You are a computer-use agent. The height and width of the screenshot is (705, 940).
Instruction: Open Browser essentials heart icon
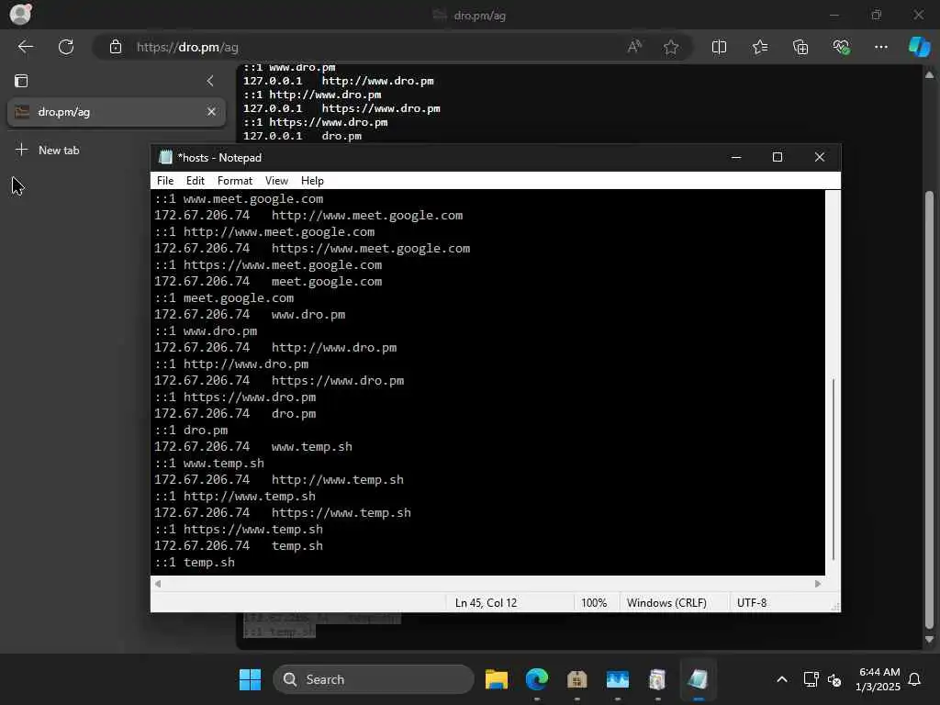click(x=841, y=47)
